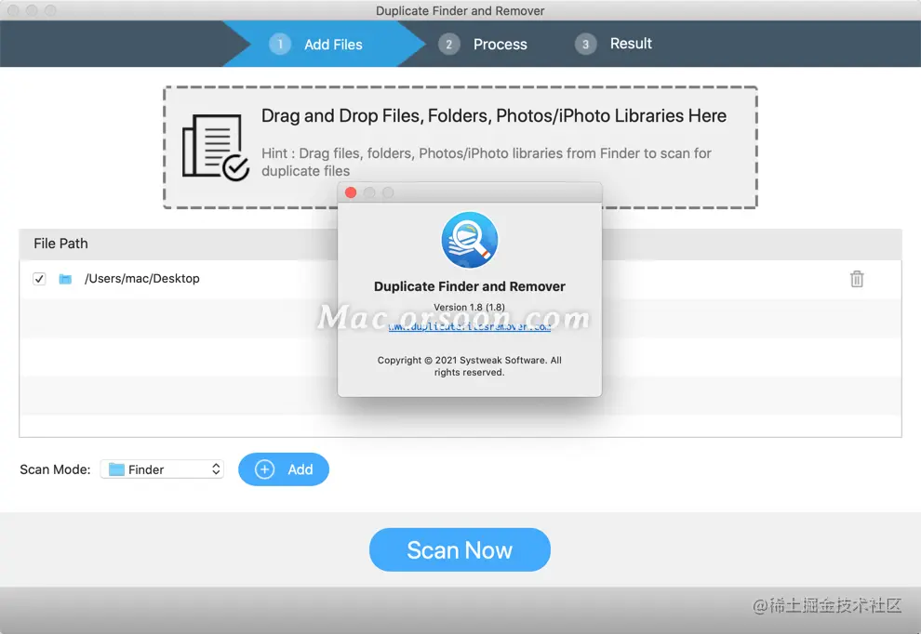Click the Scan Mode label

(x=55, y=469)
